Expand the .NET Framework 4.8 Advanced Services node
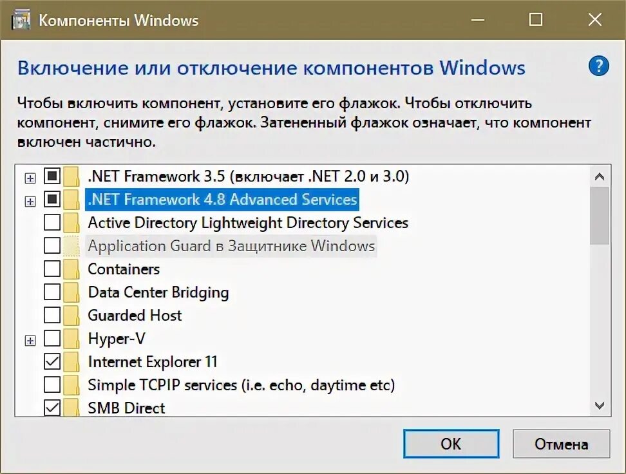 point(30,201)
